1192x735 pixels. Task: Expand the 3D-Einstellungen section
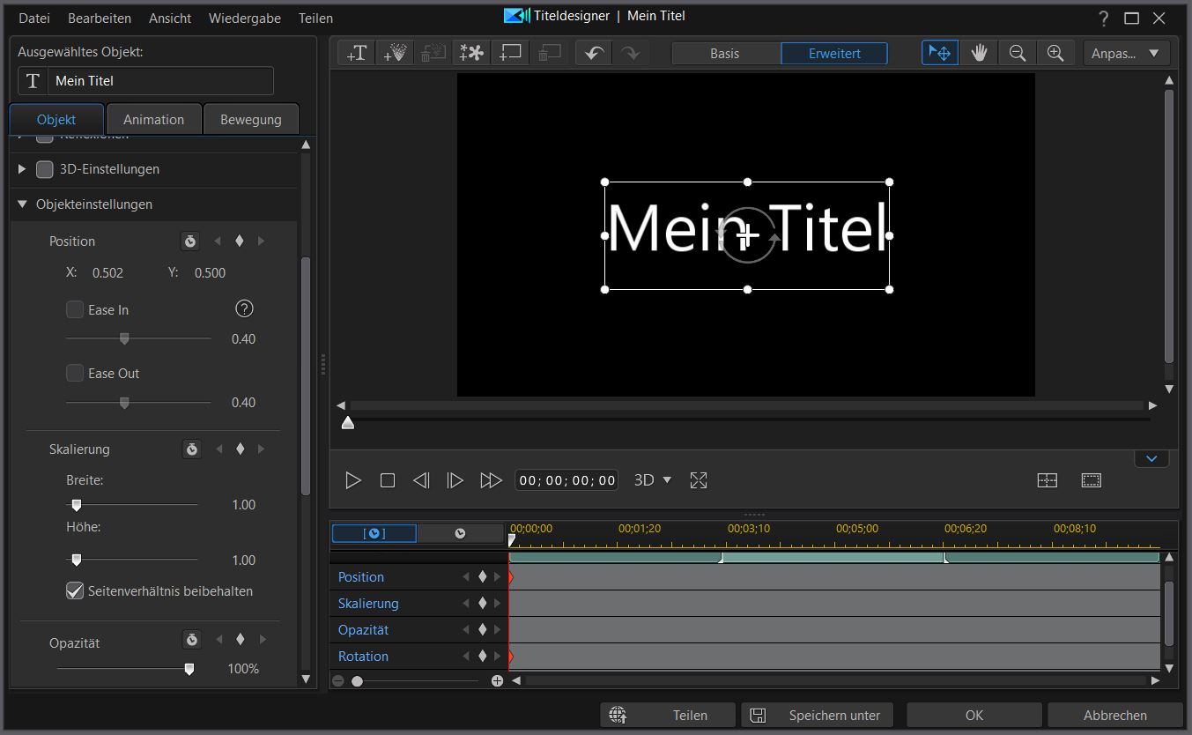point(22,168)
